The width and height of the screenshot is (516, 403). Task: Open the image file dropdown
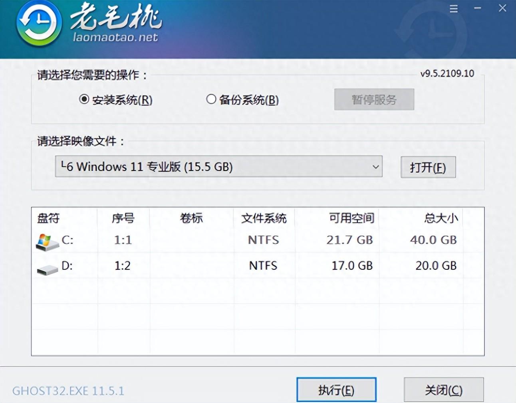[219, 167]
